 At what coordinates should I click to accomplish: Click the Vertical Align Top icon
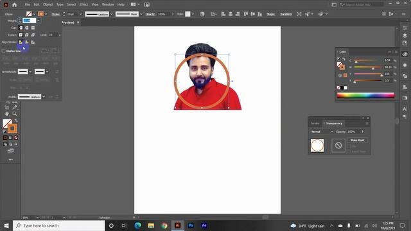click(x=245, y=14)
